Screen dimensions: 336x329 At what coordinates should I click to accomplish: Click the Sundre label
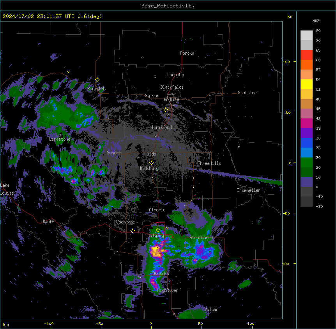[x=114, y=153]
